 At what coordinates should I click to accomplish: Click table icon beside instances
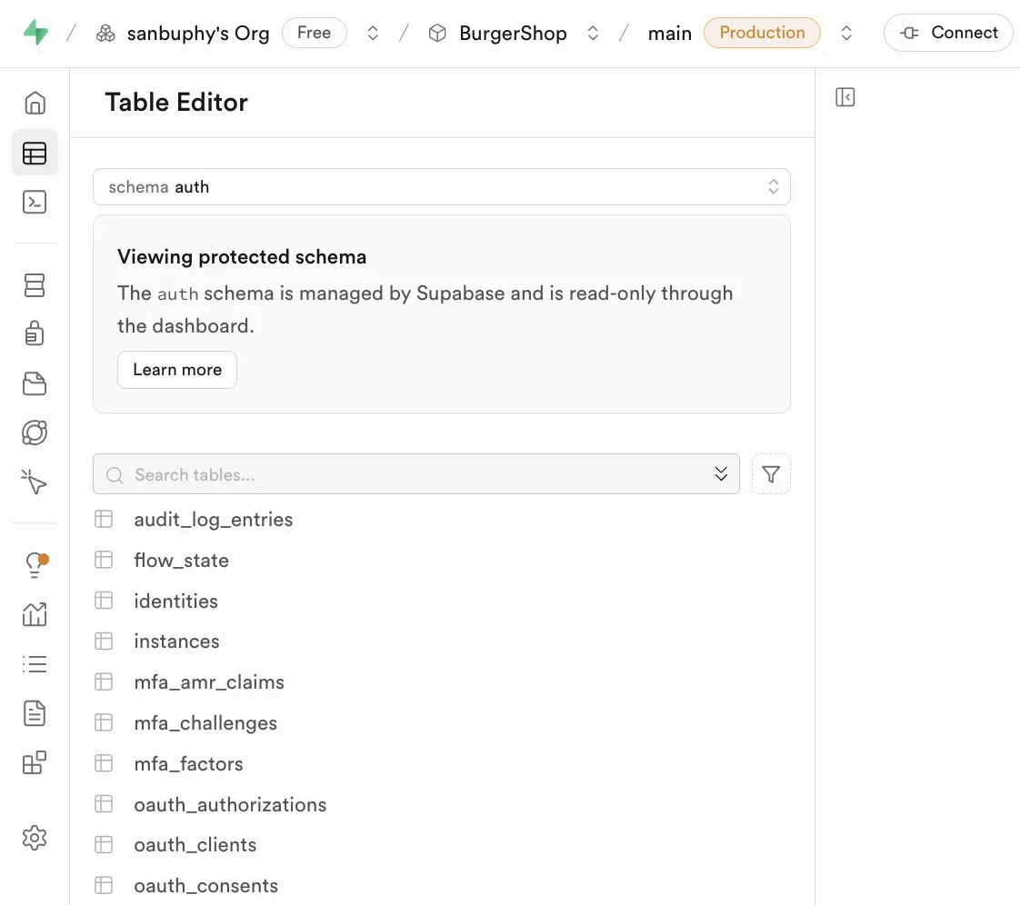click(104, 641)
